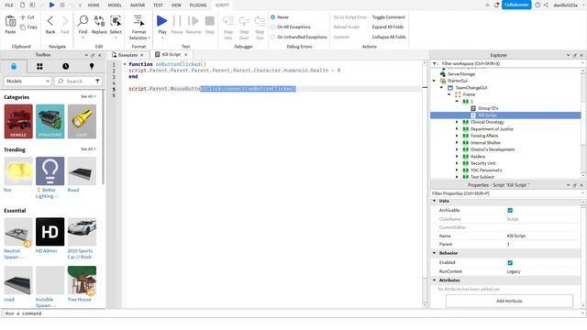Open the Toolbox marketplace bag tab

14,66
